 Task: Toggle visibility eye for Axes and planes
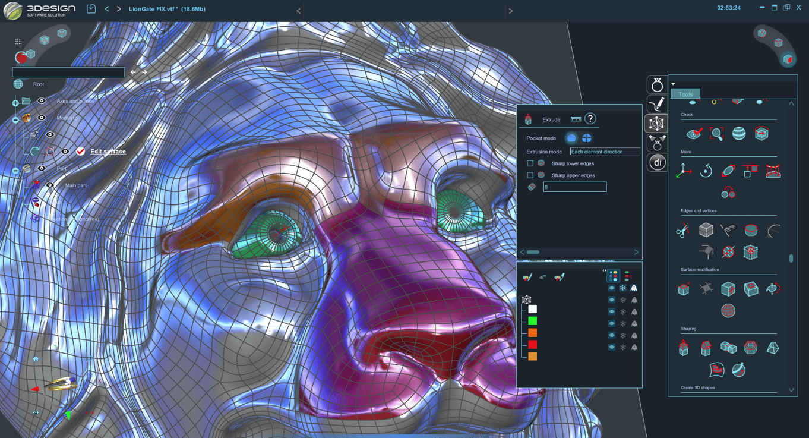42,101
